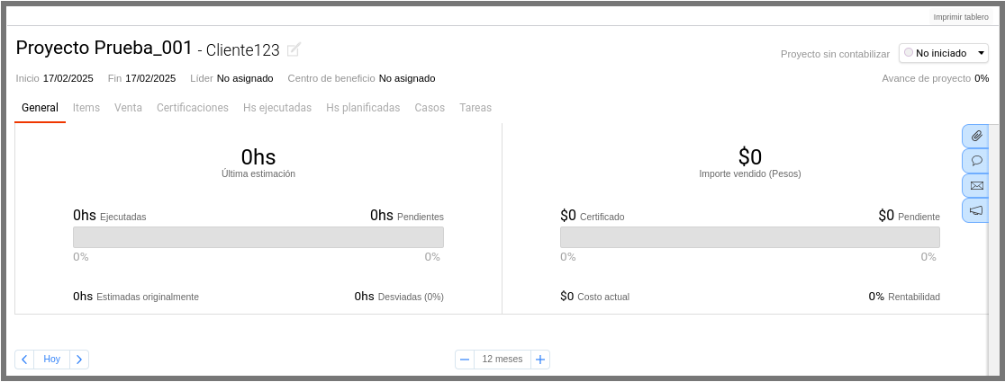This screenshot has height=382, width=1005.
Task: Open the Venta tab
Action: pos(128,108)
